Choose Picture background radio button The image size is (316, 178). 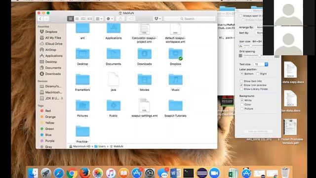(242, 109)
